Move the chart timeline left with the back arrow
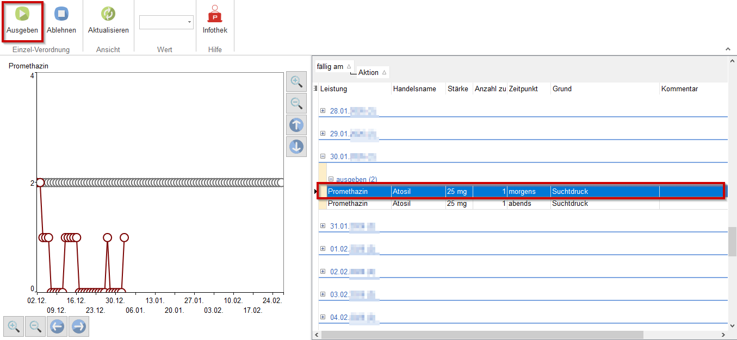The width and height of the screenshot is (737, 340). coord(57,326)
